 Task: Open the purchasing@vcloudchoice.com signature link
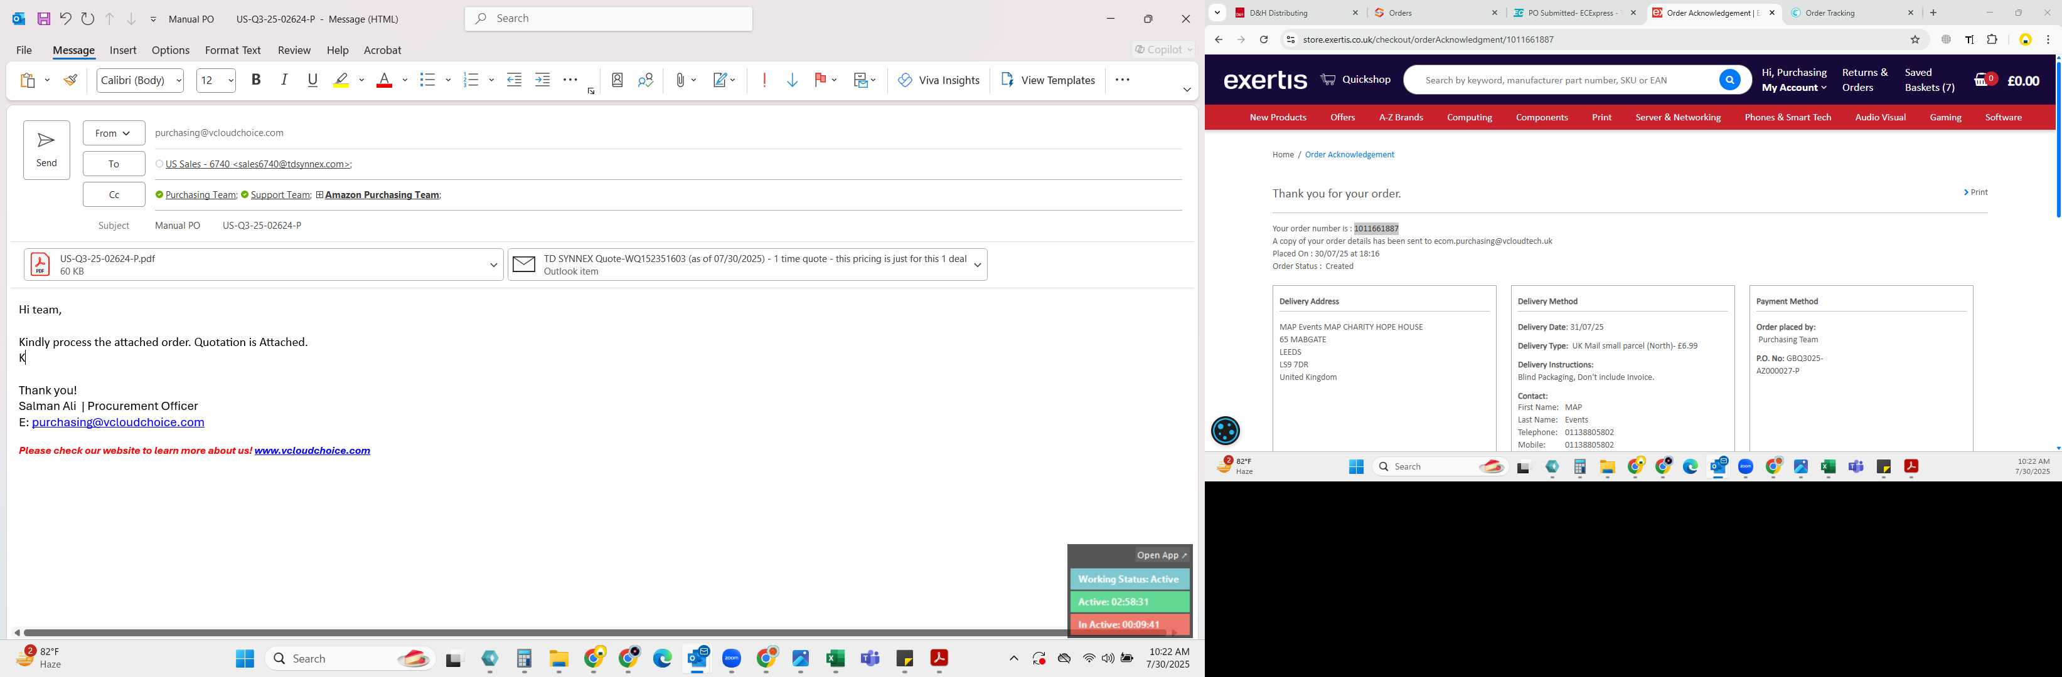point(118,422)
